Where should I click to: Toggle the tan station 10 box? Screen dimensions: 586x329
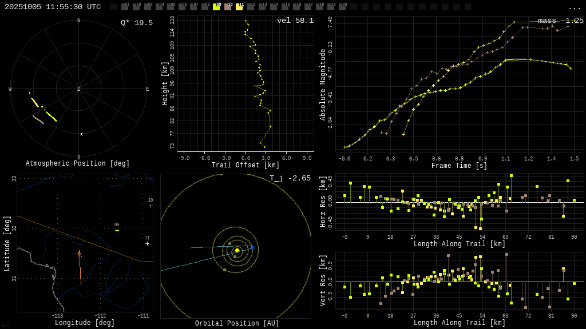pyautogui.click(x=228, y=7)
